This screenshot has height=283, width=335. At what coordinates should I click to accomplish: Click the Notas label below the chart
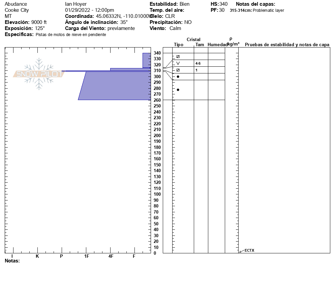pyautogui.click(x=12, y=261)
